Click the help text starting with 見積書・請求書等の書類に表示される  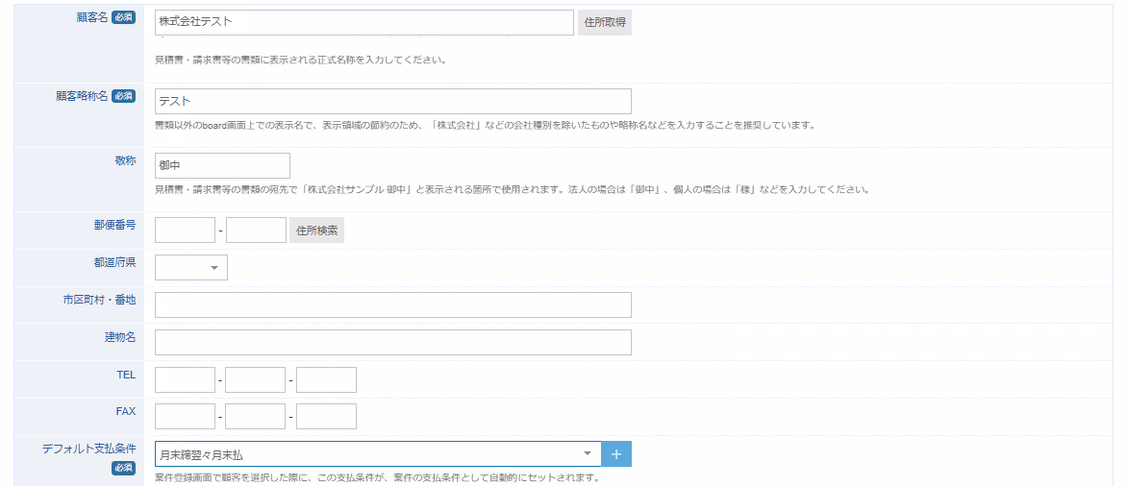click(x=301, y=60)
